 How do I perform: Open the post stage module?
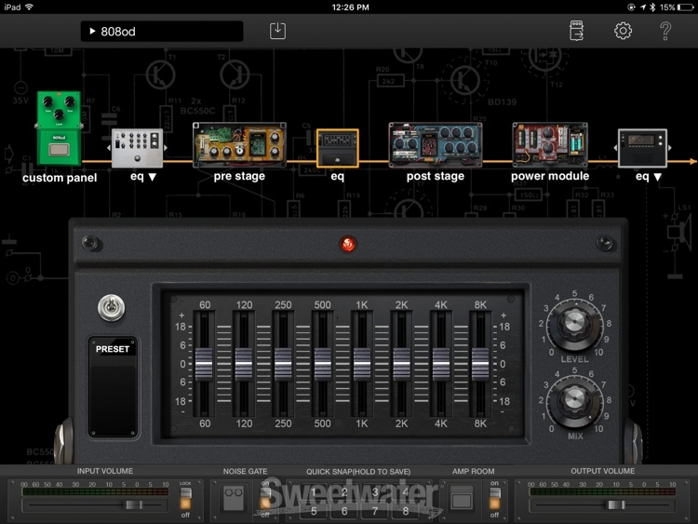(x=435, y=145)
